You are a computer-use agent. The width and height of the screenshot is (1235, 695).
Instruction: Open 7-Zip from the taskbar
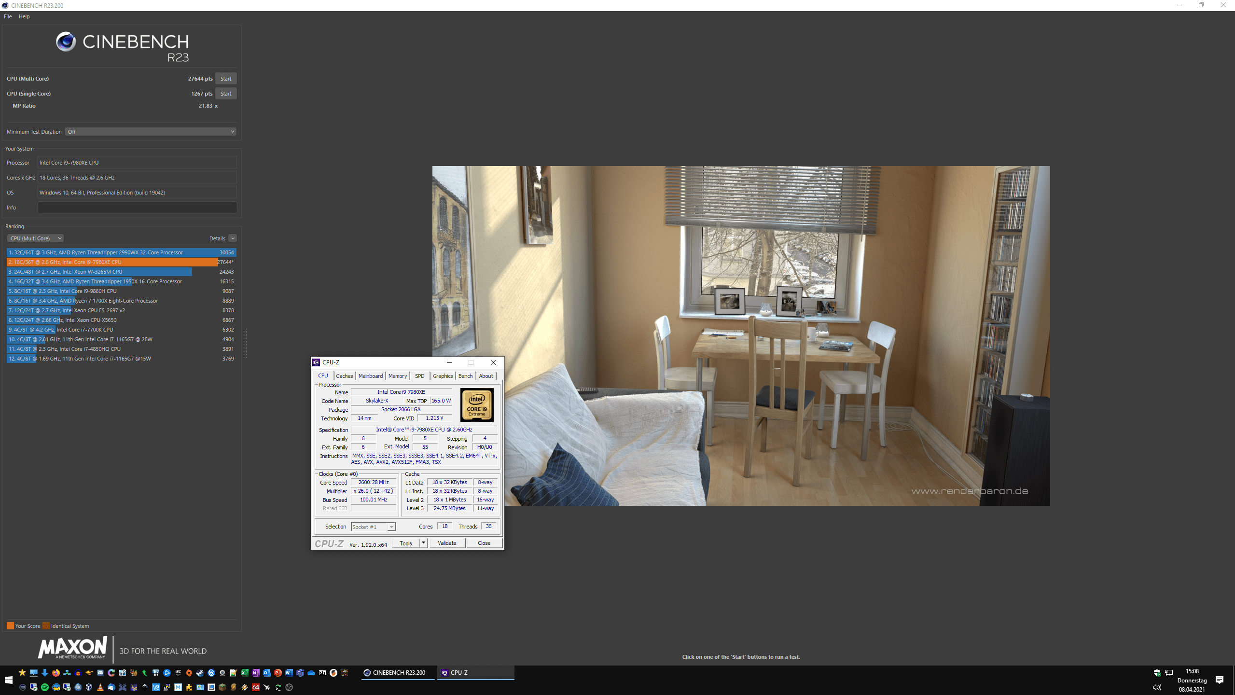tap(322, 672)
